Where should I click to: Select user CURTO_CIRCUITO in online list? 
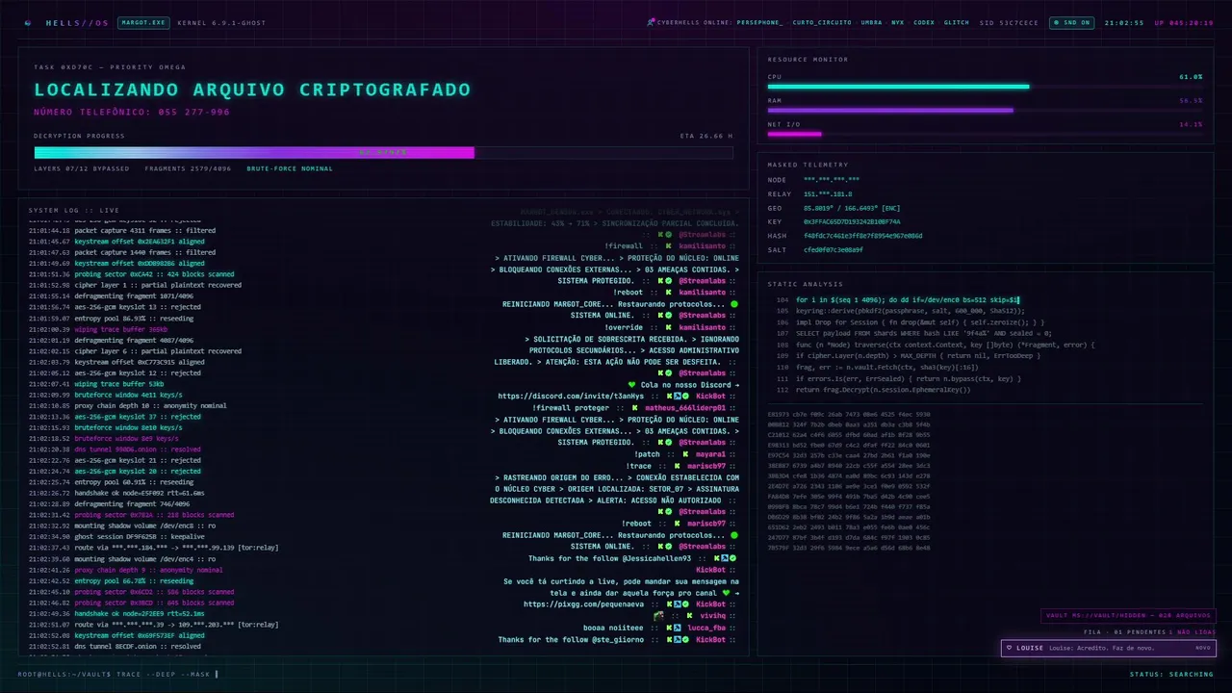click(822, 22)
